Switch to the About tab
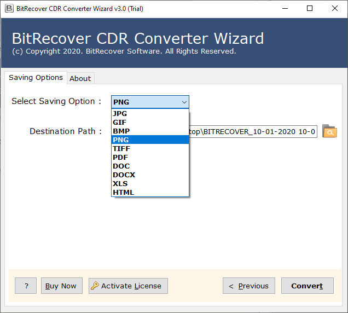 (x=80, y=78)
